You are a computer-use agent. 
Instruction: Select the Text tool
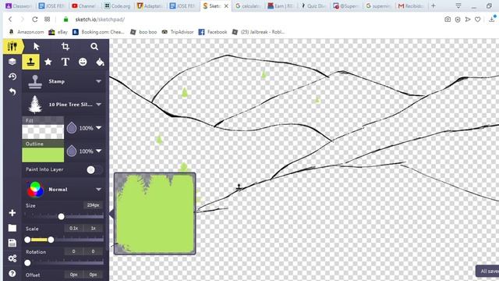(65, 62)
